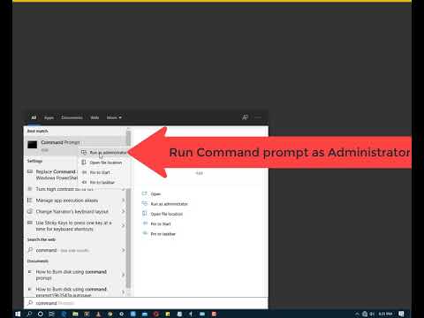Click Pin to taskbar in right preview pane

(163, 234)
